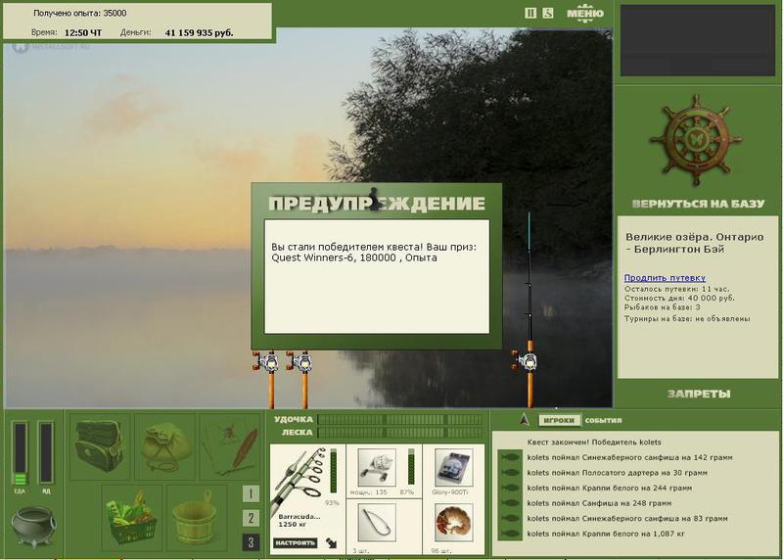Screen dimensions: 783x560
Task: Click the second reel on the shore
Action: [x=300, y=362]
